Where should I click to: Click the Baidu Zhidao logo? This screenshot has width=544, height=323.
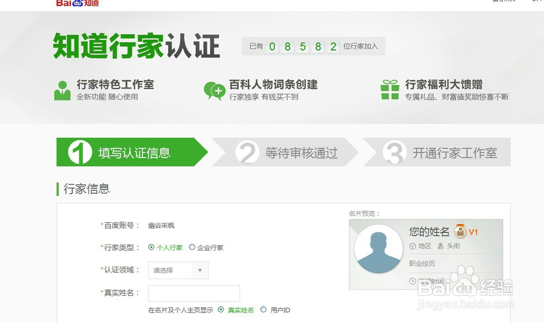click(77, 3)
